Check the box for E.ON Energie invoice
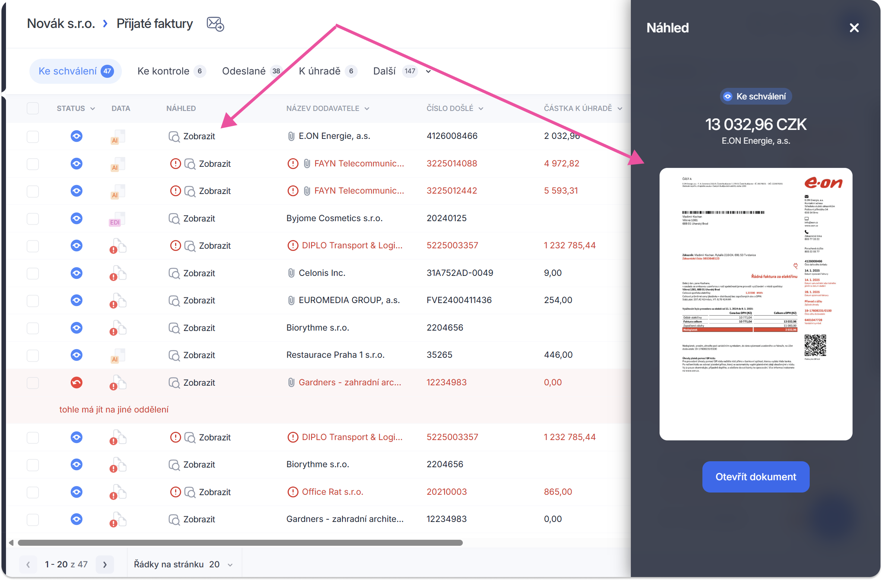 tap(33, 137)
